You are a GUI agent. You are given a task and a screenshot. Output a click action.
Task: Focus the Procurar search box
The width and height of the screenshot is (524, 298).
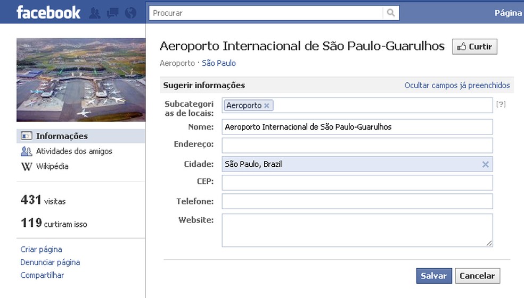266,13
